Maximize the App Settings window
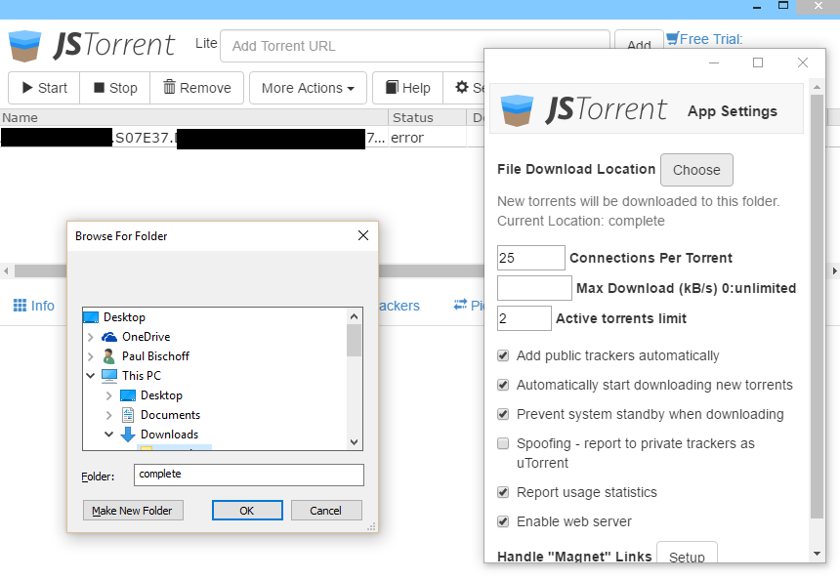This screenshot has width=840, height=580. (x=758, y=62)
